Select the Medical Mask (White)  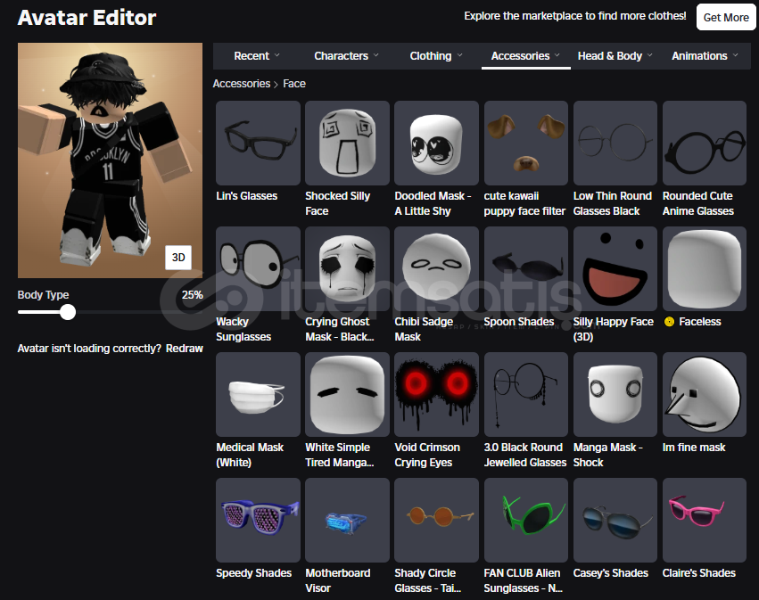point(258,394)
